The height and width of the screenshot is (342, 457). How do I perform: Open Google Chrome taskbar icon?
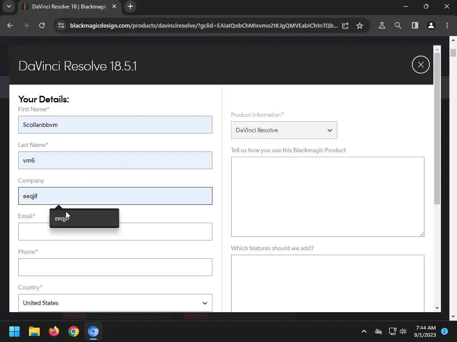(x=74, y=331)
